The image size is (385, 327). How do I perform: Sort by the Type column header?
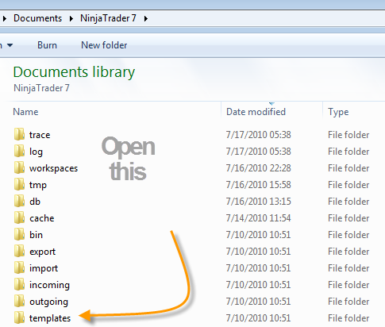(338, 112)
